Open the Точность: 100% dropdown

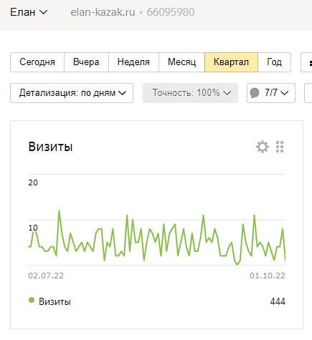tap(190, 93)
